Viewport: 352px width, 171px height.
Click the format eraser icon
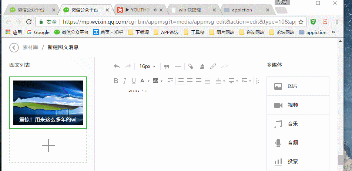pos(191,66)
